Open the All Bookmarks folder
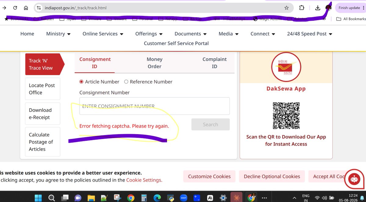Image resolution: width=366 pixels, height=202 pixels. tap(351, 19)
